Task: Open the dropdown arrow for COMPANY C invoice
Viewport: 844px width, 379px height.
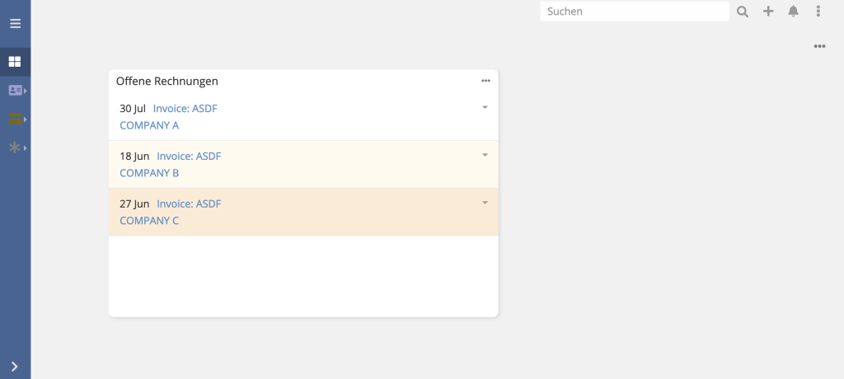Action: coord(485,203)
